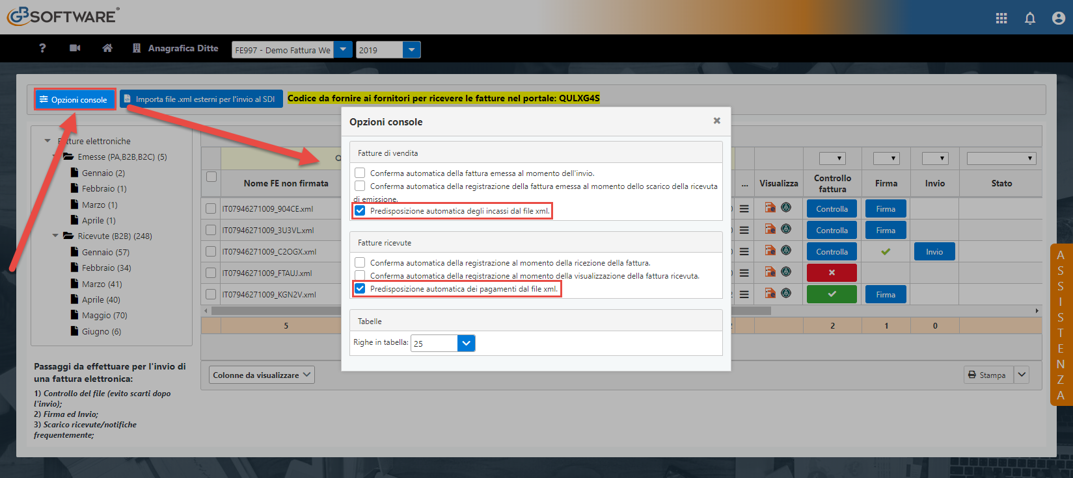Open the 'Colonne da visualizzare' dropdown
This screenshot has height=478, width=1073.
click(262, 375)
